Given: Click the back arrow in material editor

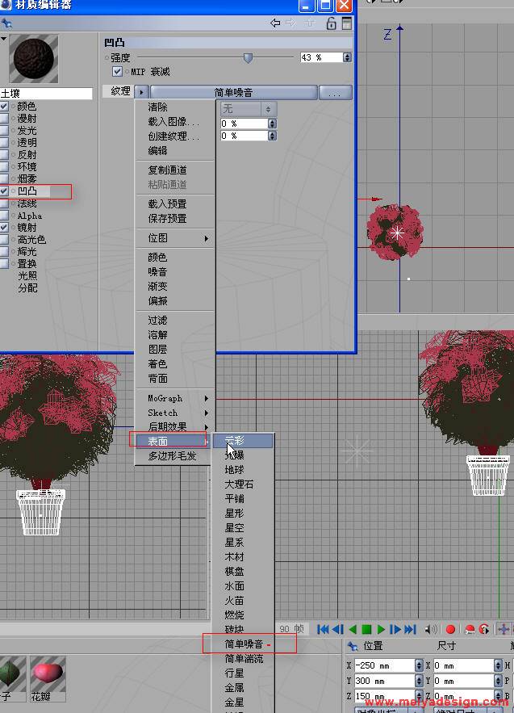Looking at the screenshot, I should (x=275, y=23).
